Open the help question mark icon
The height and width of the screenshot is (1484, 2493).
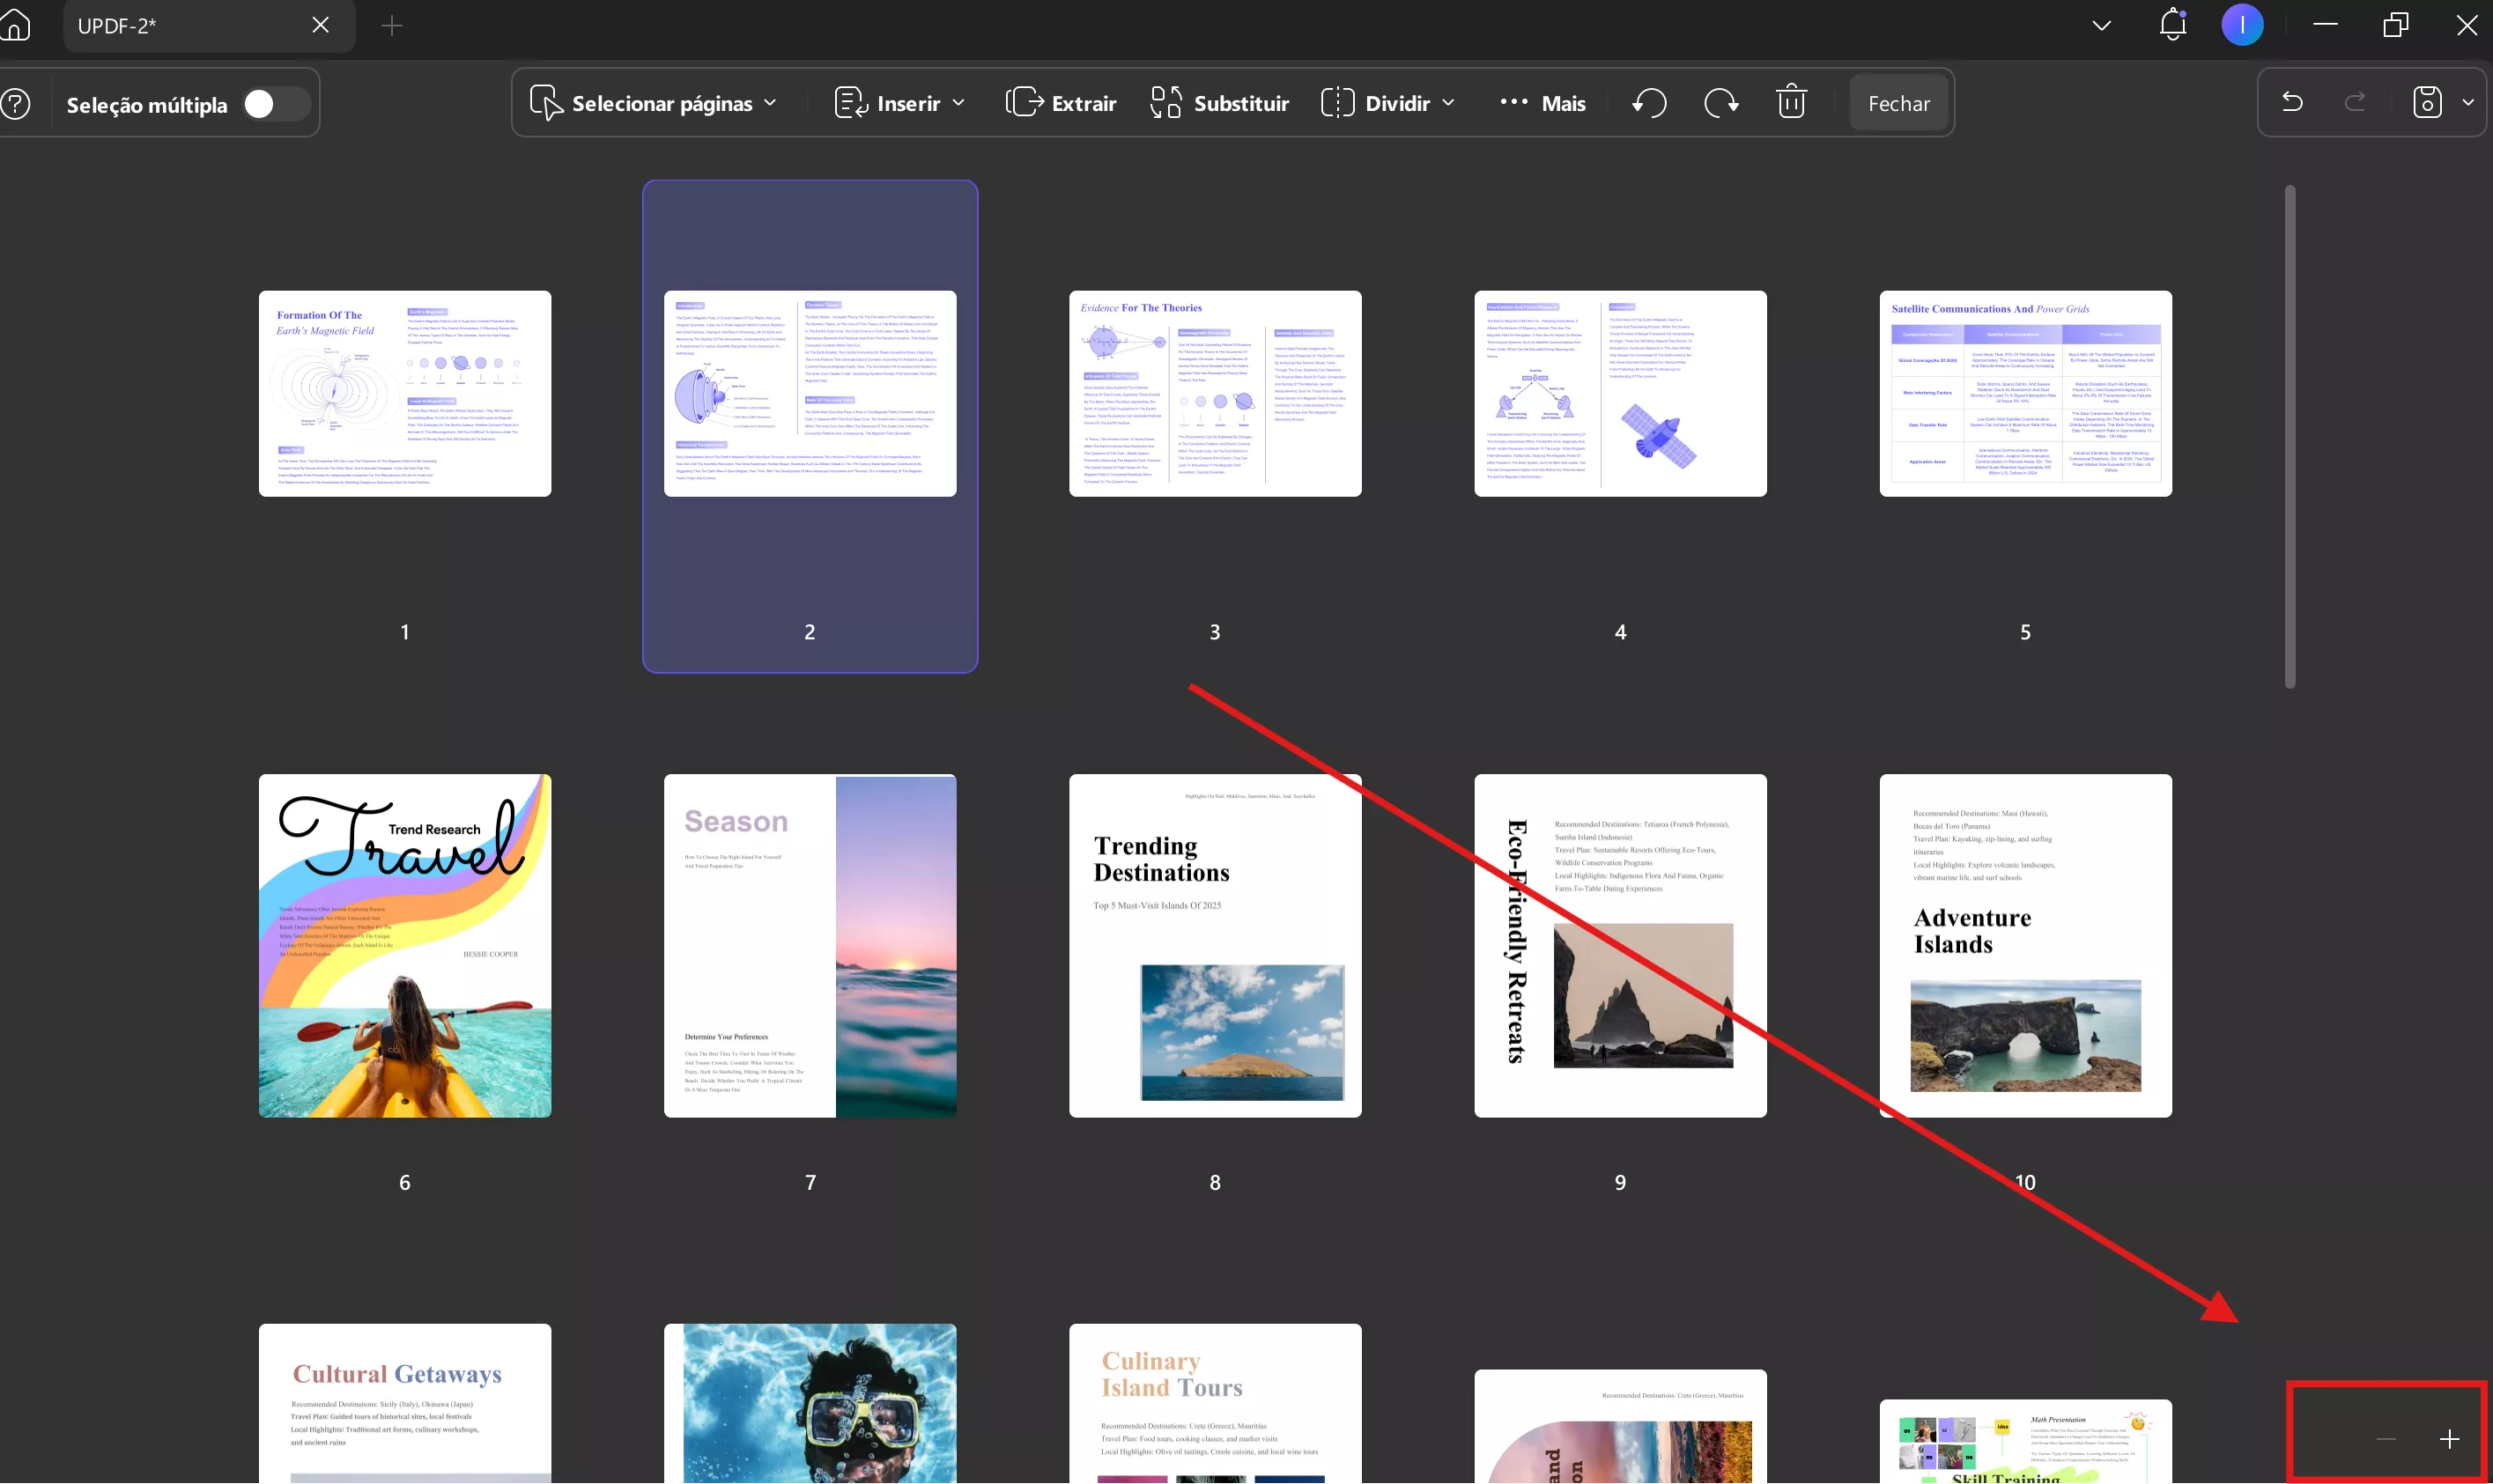(x=15, y=104)
